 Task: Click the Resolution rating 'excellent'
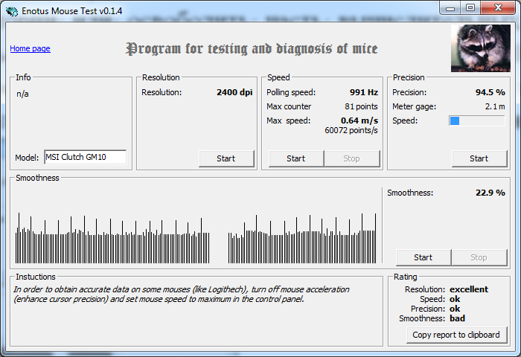click(x=469, y=289)
